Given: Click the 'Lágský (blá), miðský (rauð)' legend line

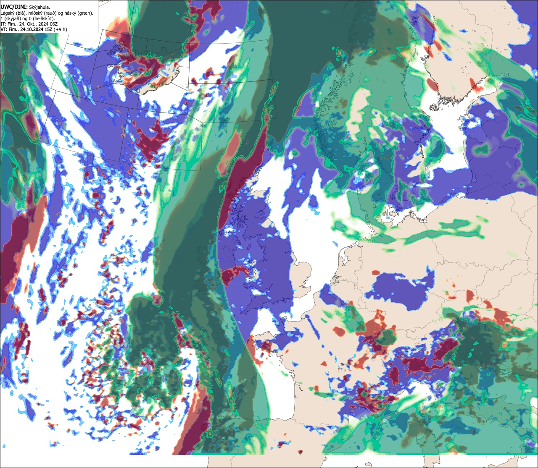Looking at the screenshot, I should pyautogui.click(x=47, y=13).
